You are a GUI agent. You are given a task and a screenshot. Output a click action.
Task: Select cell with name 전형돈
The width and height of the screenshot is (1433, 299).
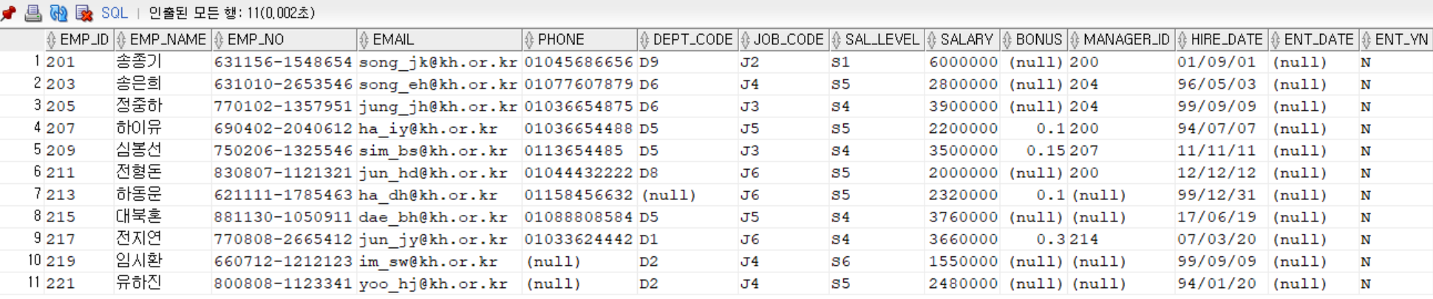(163, 173)
